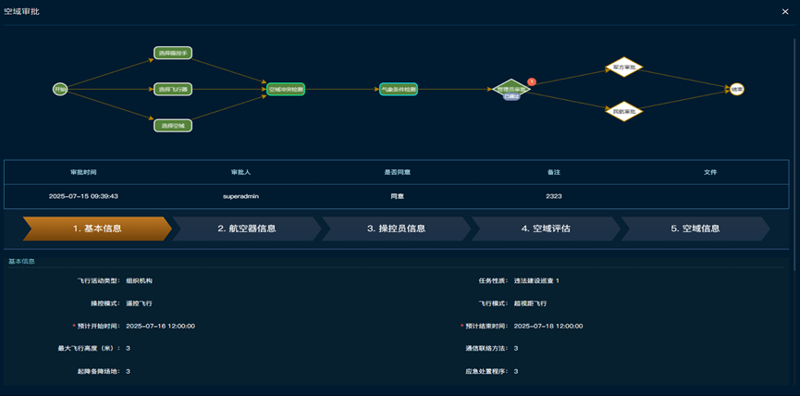This screenshot has width=800, height=396.
Task: Open step 3. 操控员信息
Action: 397,229
